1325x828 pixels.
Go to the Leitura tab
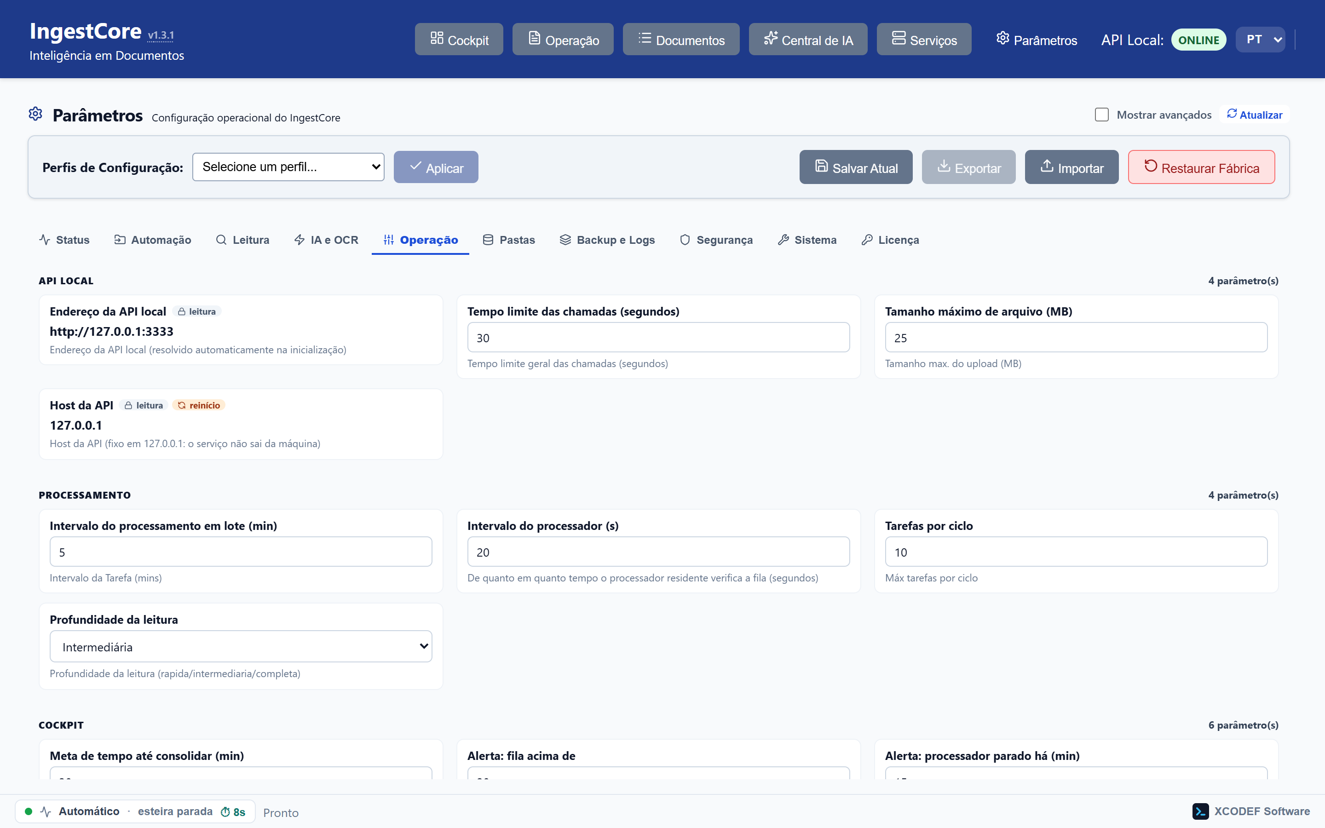click(242, 240)
